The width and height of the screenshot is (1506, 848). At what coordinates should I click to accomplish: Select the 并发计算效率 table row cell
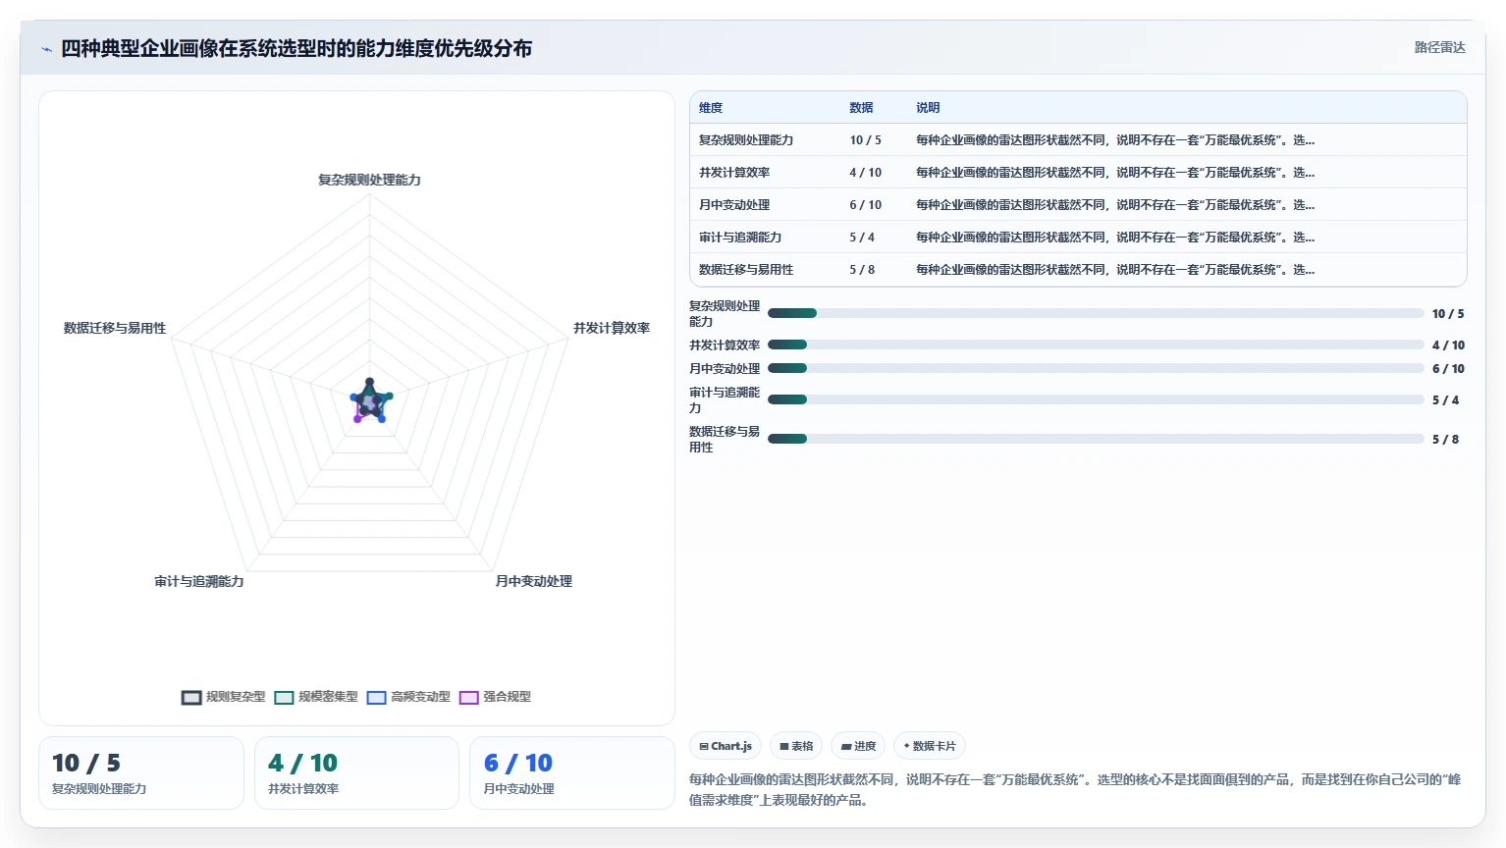tap(734, 173)
